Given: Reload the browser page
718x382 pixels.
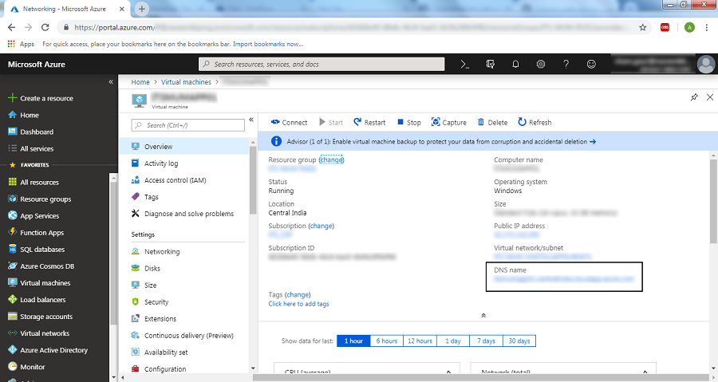Looking at the screenshot, I should point(45,27).
